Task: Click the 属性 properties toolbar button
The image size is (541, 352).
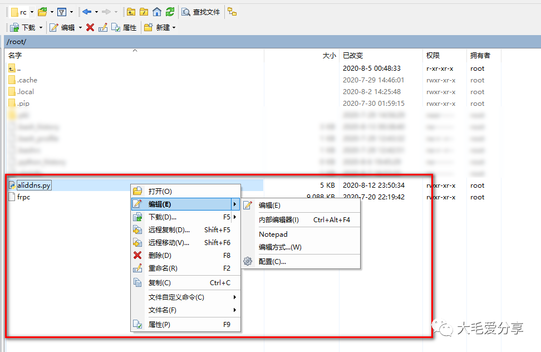Action: click(x=124, y=27)
